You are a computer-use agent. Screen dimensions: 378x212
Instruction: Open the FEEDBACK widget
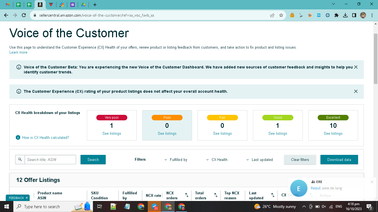tap(16, 198)
